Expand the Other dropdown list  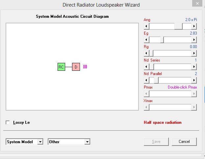87,142
